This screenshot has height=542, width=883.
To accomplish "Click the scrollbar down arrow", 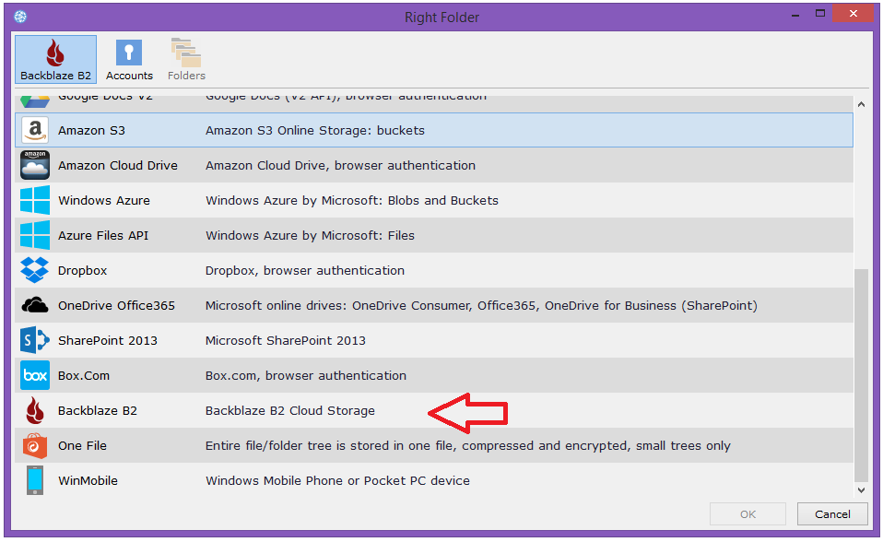I will tap(862, 490).
